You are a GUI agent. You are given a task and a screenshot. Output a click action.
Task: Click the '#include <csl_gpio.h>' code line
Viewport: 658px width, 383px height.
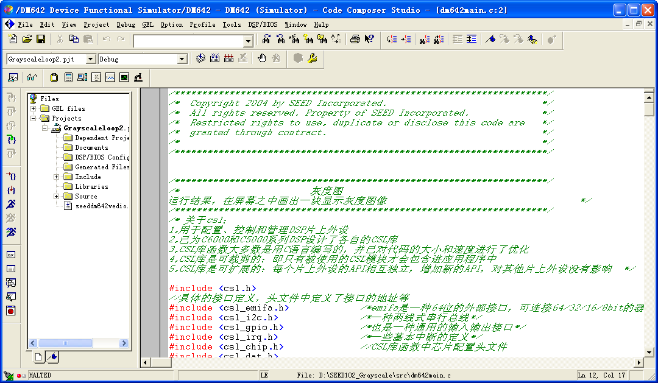click(x=226, y=327)
